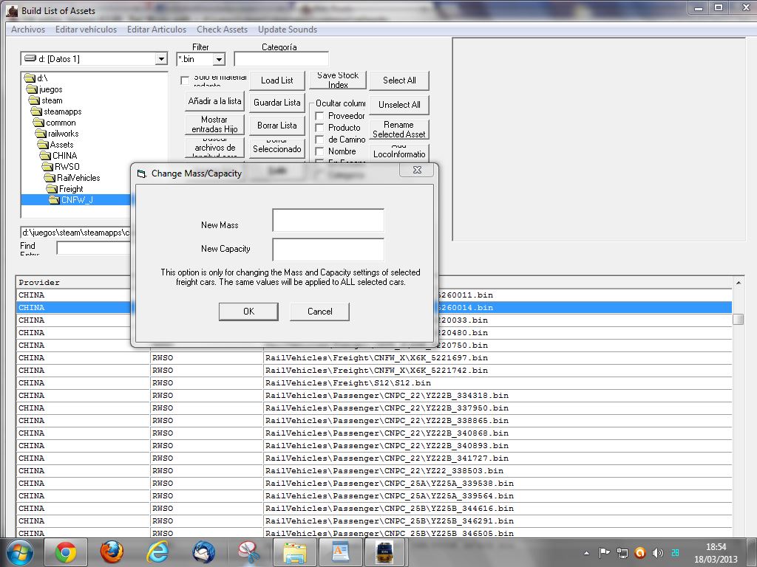The width and height of the screenshot is (757, 567).
Task: Open Google Chrome from the taskbar
Action: point(66,552)
